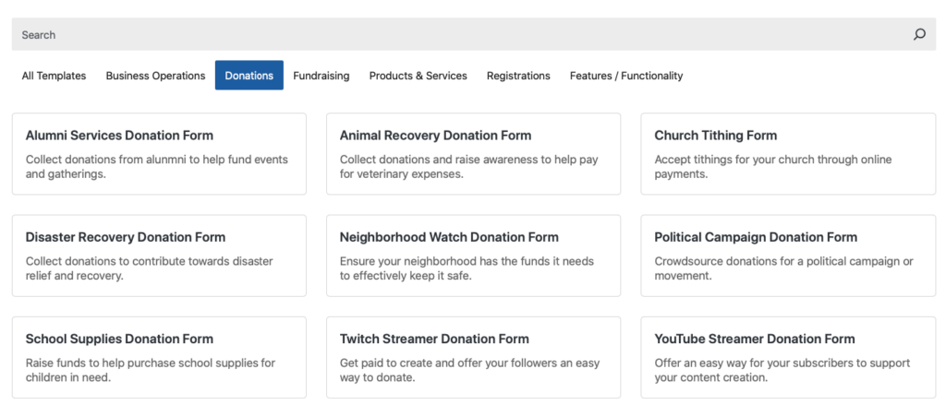Switch to the Registrations tab
Viewport: 946px width, 405px height.
coord(518,76)
